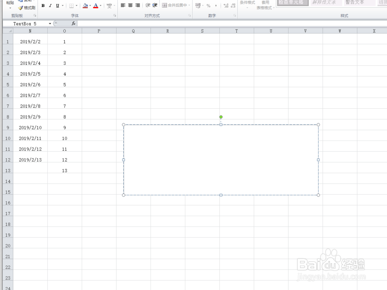Open Format as Table (套用表格格式)
The image size is (387, 290).
[265, 5]
